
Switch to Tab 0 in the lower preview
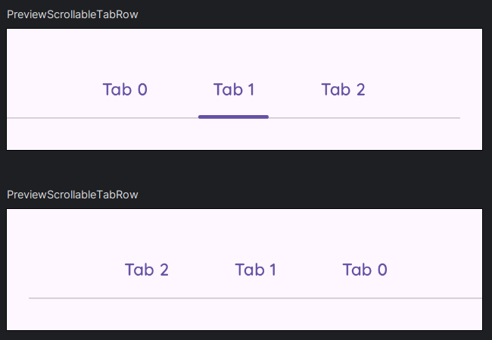[365, 270]
